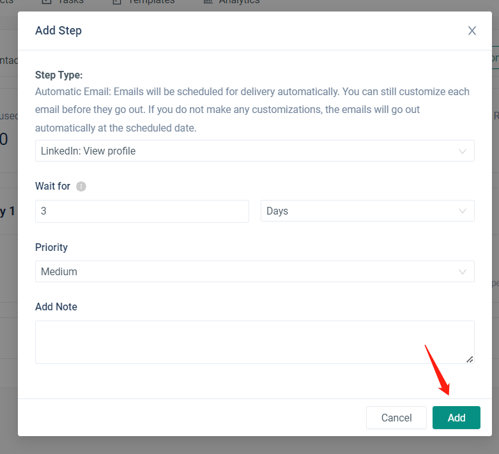Click the Templates icon in top navigation
The image size is (499, 454).
click(117, 2)
